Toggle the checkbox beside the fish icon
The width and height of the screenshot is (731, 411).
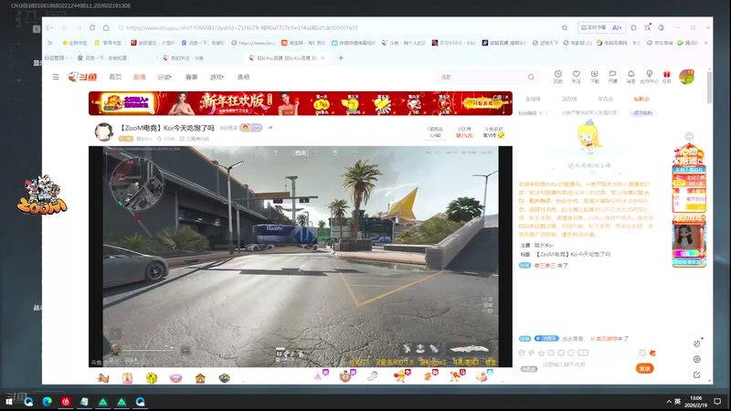642,353
